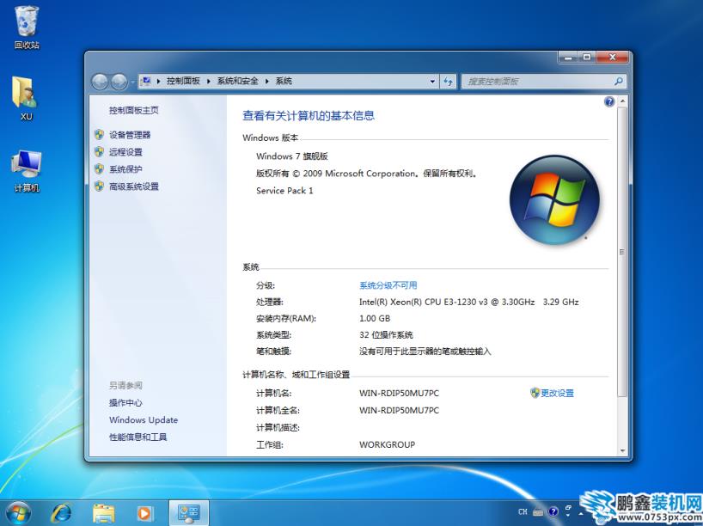The image size is (703, 526).
Task: Launch Internet Explorer from taskbar
Action: (x=61, y=513)
